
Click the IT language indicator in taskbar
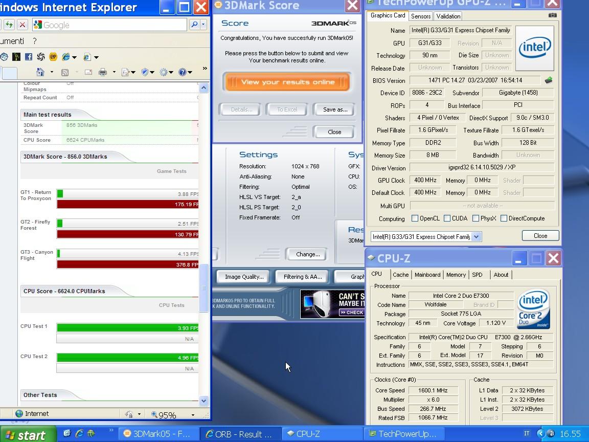527,434
